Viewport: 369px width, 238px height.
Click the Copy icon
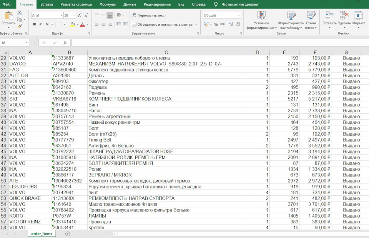(x=20, y=20)
